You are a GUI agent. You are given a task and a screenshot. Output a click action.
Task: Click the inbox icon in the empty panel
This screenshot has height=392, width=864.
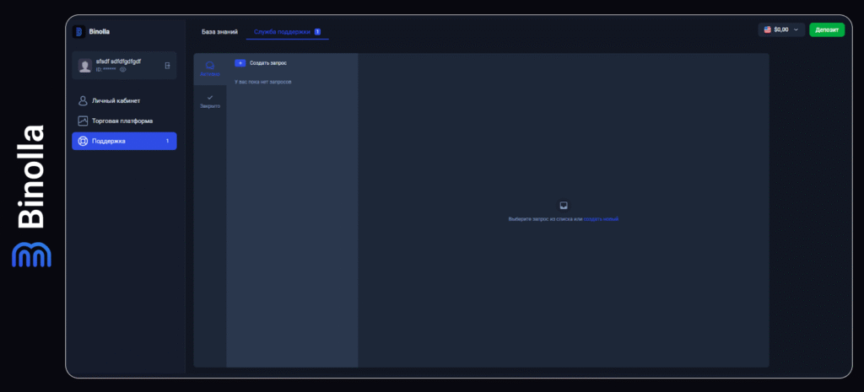point(564,205)
